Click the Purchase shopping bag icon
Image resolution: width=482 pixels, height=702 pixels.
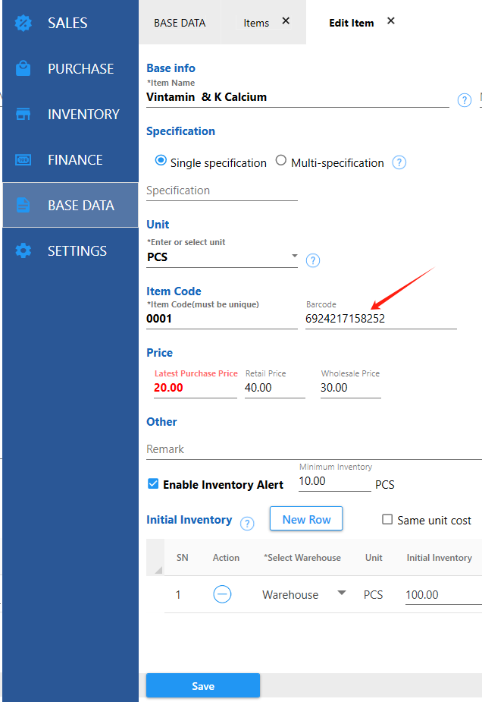click(x=23, y=68)
